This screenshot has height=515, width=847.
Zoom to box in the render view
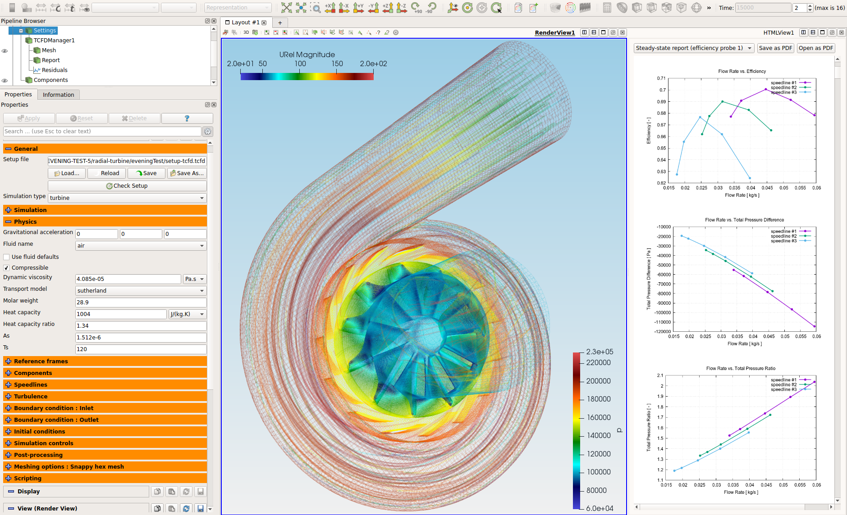click(316, 8)
